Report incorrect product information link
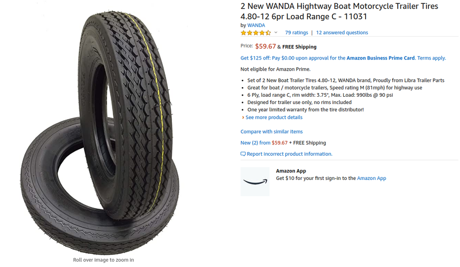 pyautogui.click(x=289, y=154)
